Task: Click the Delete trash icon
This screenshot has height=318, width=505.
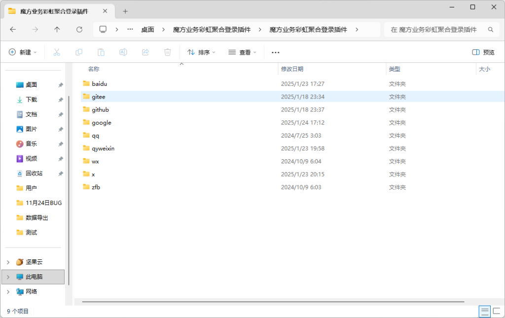Action: [167, 52]
